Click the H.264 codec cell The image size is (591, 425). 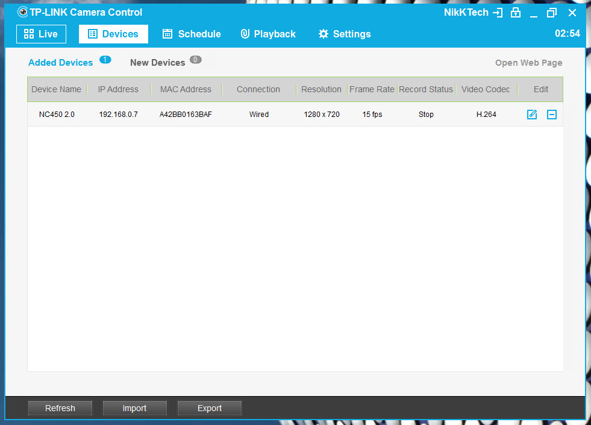coord(486,115)
